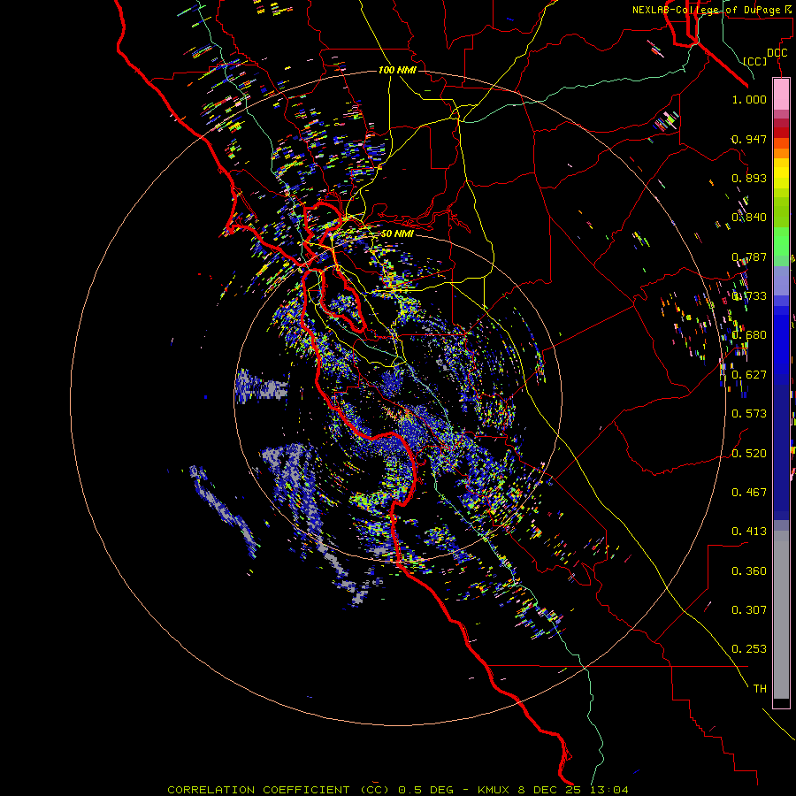Select the 0.947 scale value
The width and height of the screenshot is (796, 796).
coord(749,139)
